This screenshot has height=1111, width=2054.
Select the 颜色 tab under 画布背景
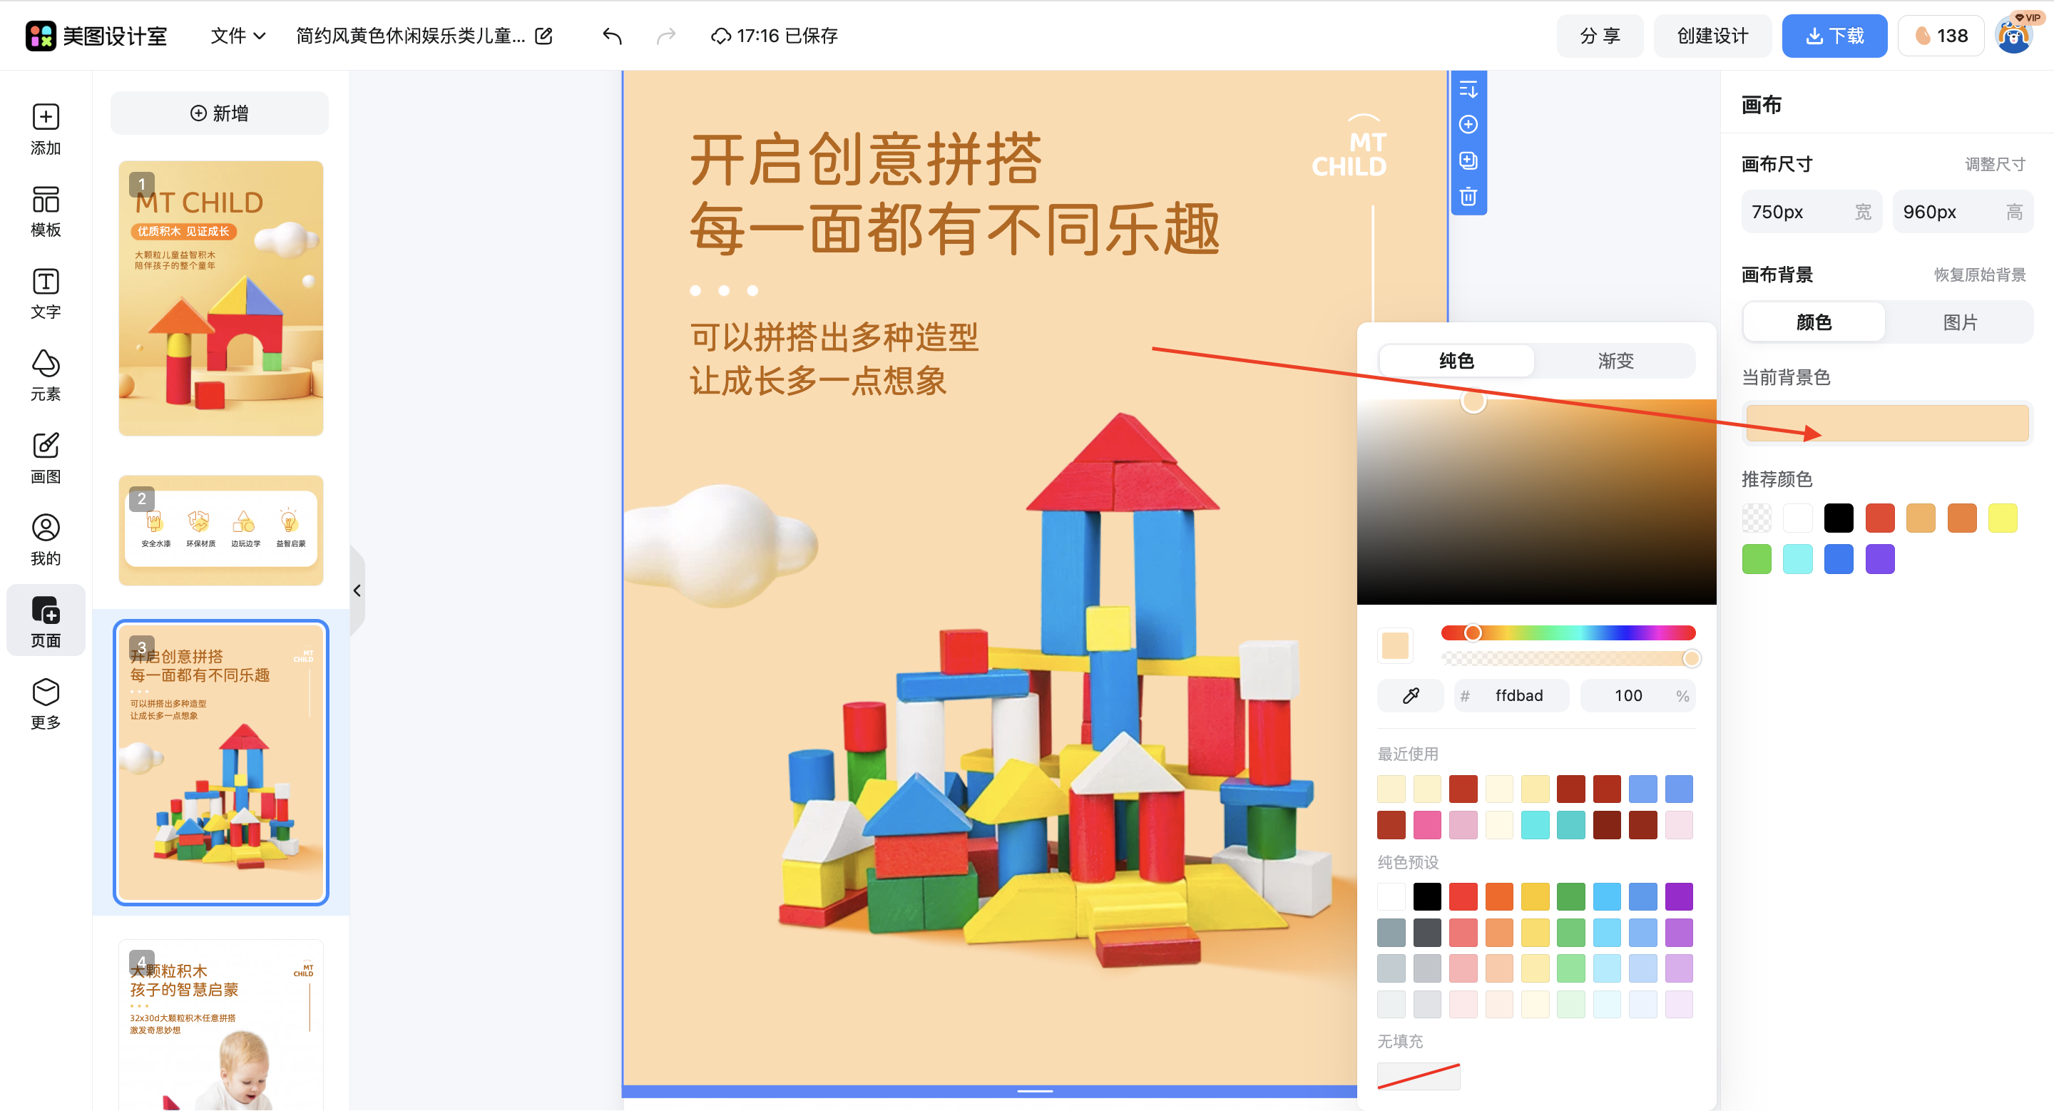pyautogui.click(x=1812, y=321)
